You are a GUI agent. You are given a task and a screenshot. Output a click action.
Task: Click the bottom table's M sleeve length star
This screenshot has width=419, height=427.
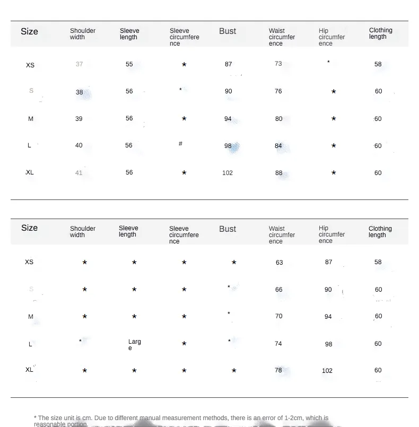point(134,316)
